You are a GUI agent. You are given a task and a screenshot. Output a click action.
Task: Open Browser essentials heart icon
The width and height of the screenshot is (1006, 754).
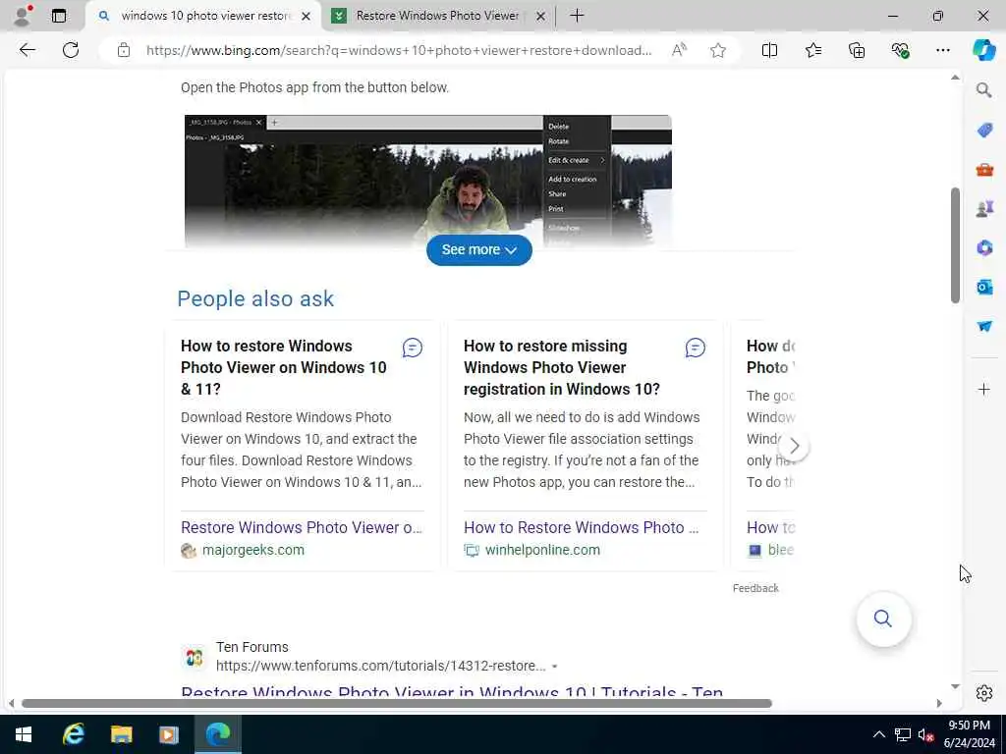[x=900, y=50]
